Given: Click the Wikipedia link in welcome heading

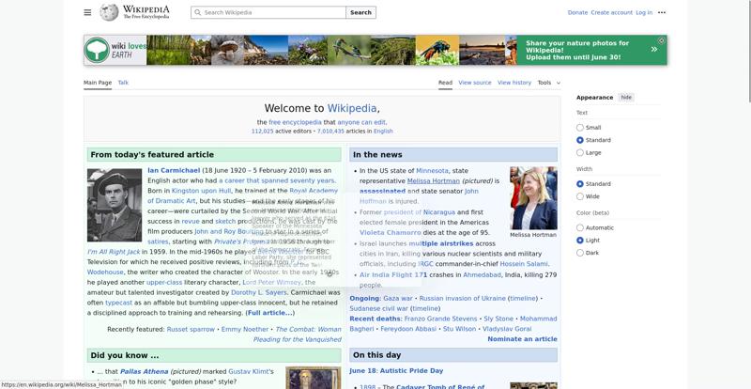Looking at the screenshot, I should pos(352,108).
